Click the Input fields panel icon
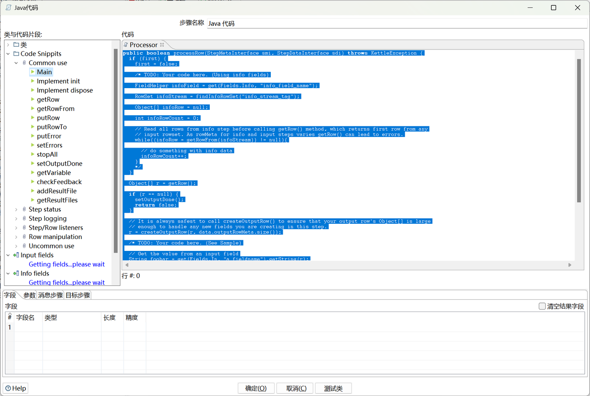This screenshot has width=590, height=396. pyautogui.click(x=16, y=255)
